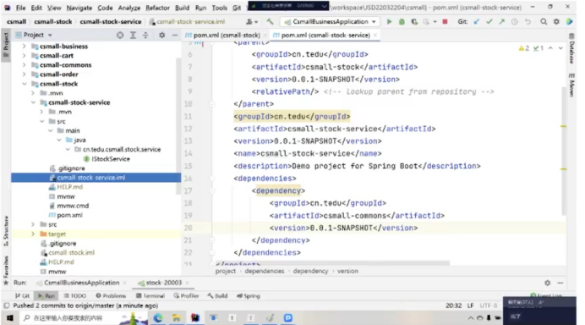Toggle the Project side panel button
Image resolution: width=585 pixels, height=325 pixels.
(x=6, y=44)
